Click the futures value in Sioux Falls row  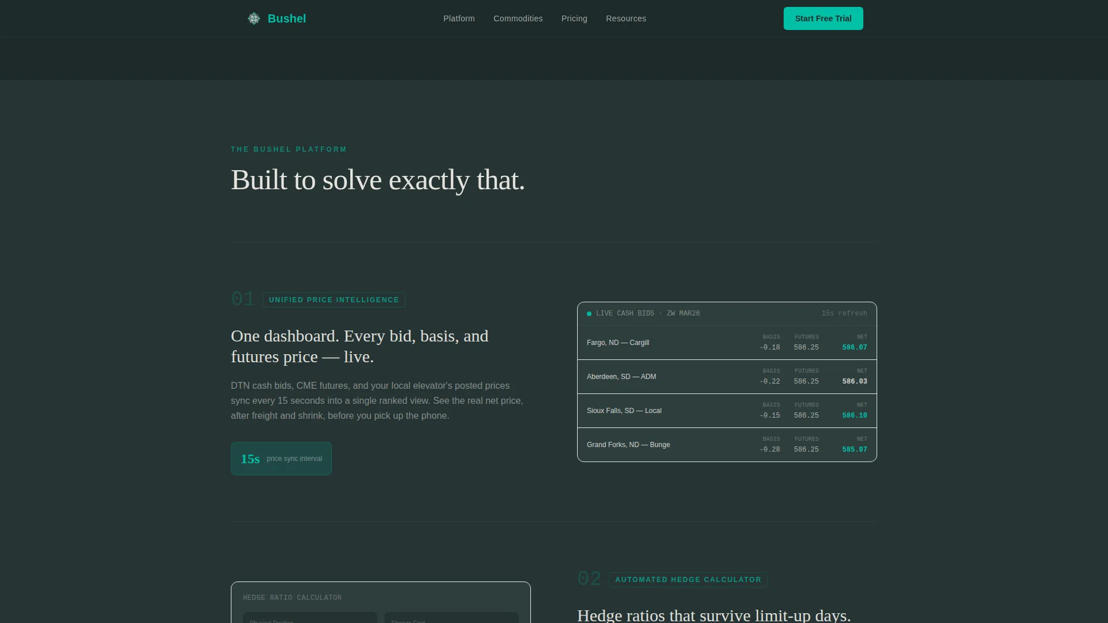806,415
